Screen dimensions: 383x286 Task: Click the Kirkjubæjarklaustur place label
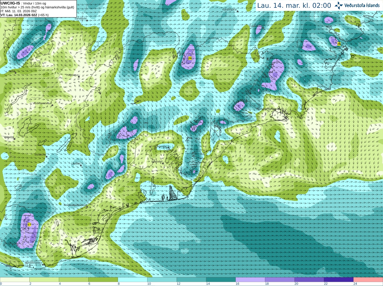coord(75,205)
